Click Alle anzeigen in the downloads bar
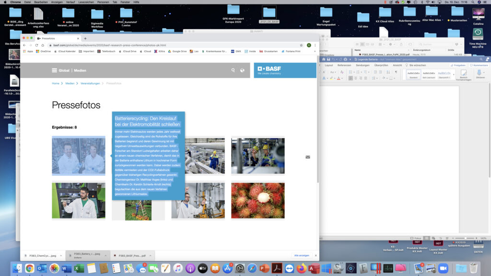491x276 pixels. (301, 256)
